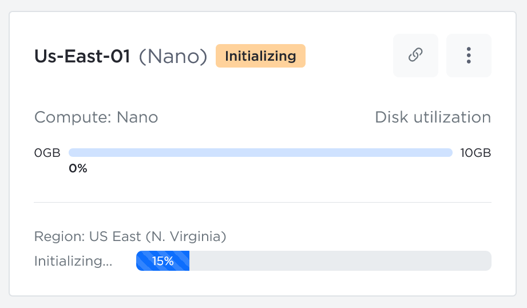Screen dimensions: 527x308
Task: Open the three-dot more options menu
Action: [x=469, y=55]
